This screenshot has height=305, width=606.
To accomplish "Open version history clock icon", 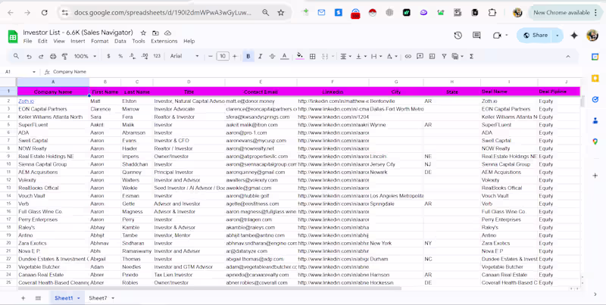I will (x=458, y=36).
